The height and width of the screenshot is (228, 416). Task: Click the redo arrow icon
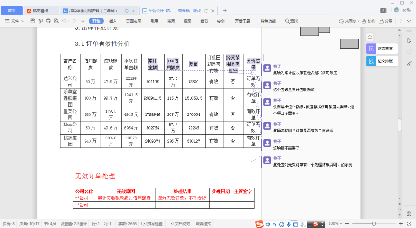point(74,21)
